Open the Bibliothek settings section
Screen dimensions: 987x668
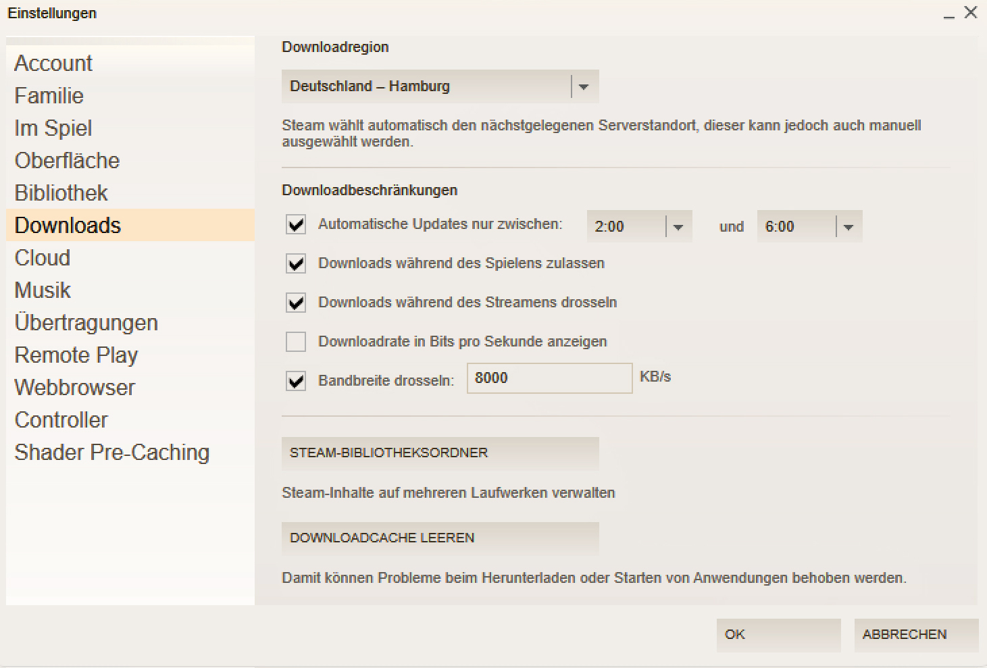tap(61, 193)
